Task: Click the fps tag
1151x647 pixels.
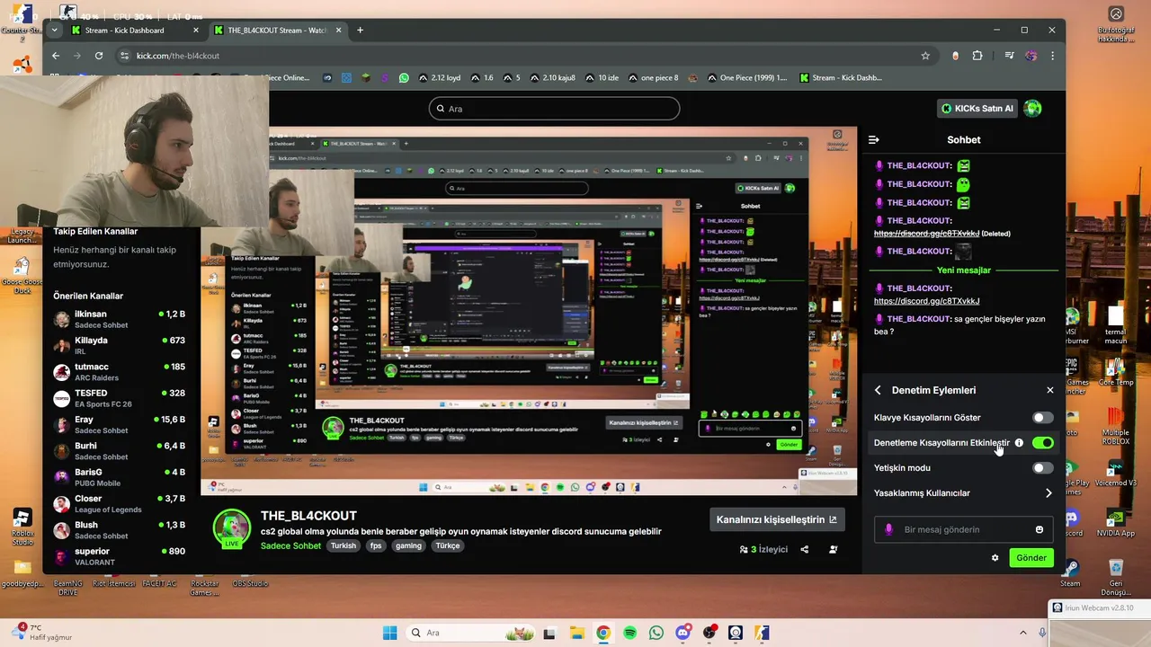Action: 376,545
